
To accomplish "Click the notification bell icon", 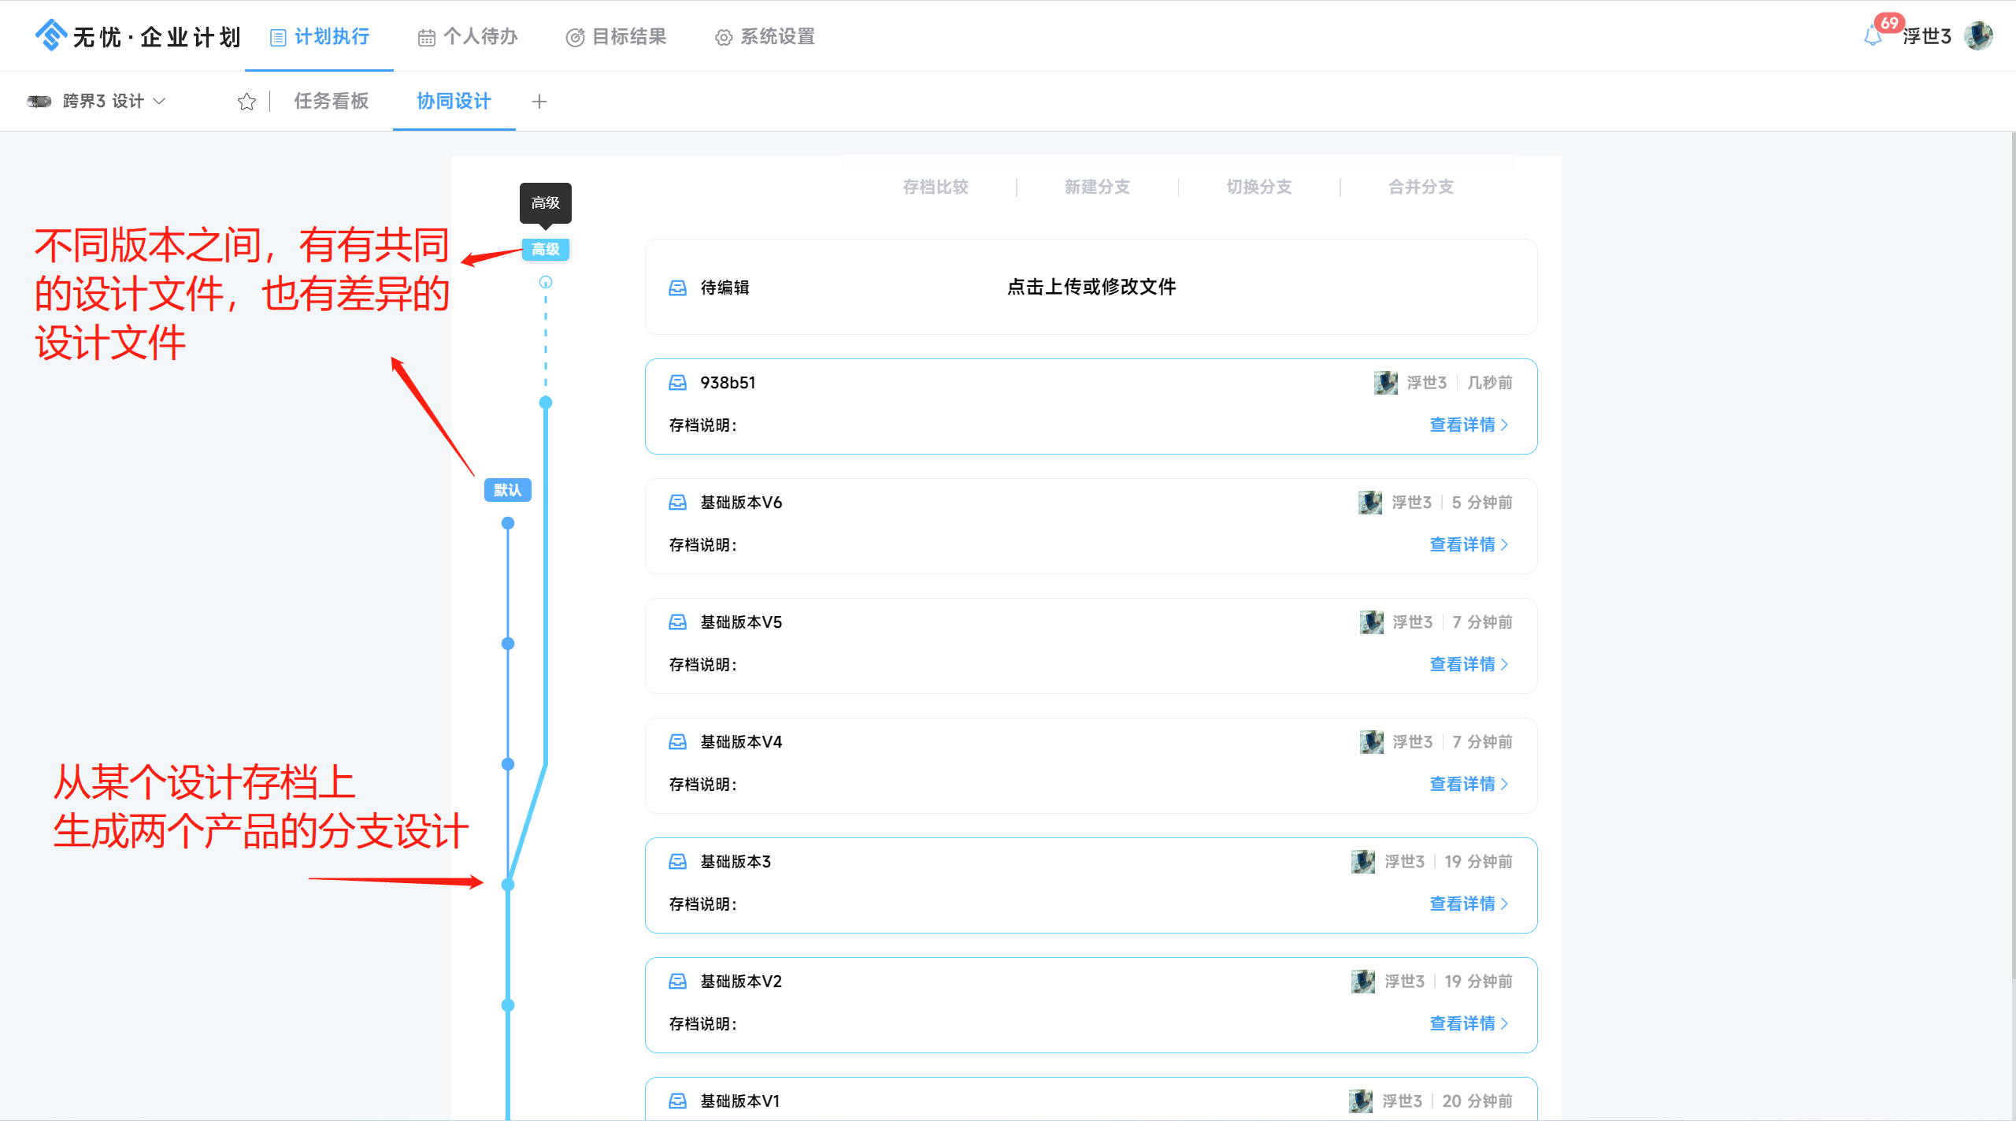I will [x=1873, y=36].
